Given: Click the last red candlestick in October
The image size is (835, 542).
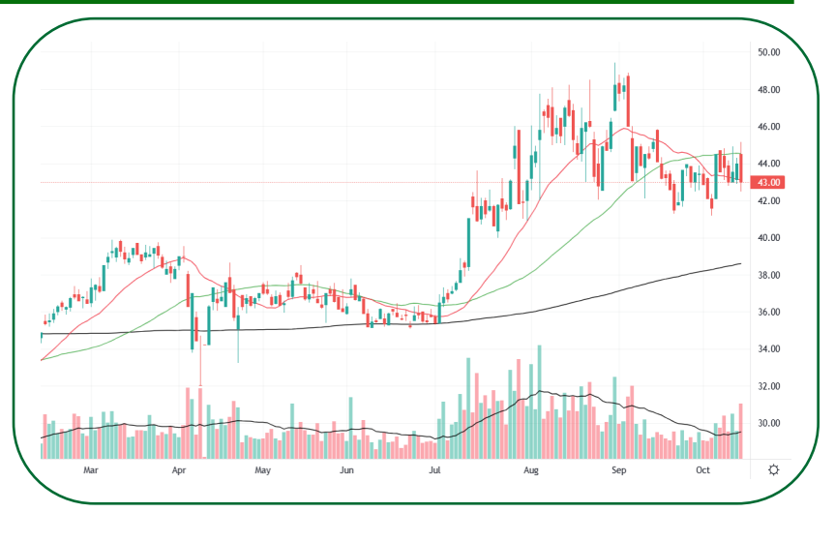Looking at the screenshot, I should click(x=741, y=167).
